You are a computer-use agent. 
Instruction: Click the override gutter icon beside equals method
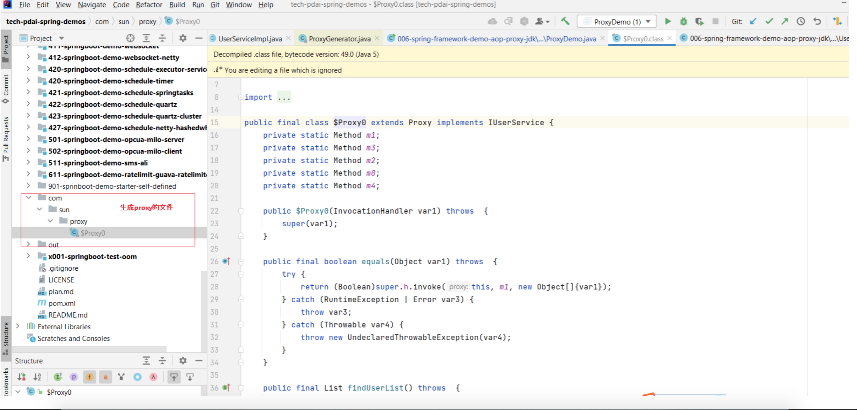click(x=226, y=262)
